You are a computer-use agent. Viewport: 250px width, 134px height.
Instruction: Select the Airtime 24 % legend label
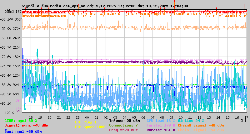coord(191,121)
